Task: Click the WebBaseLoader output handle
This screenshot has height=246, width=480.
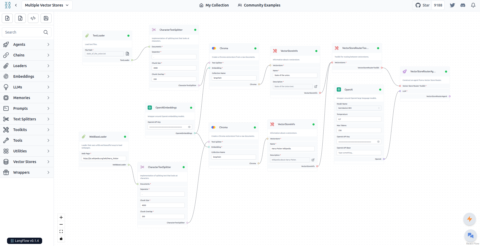Action: pos(129,165)
